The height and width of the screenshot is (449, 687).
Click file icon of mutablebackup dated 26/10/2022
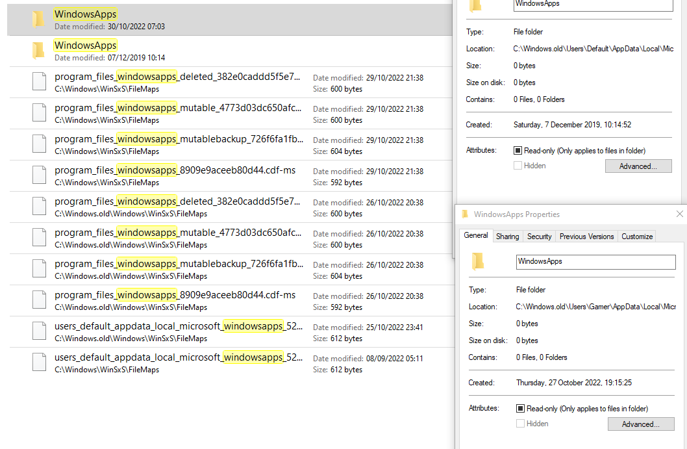tap(39, 268)
